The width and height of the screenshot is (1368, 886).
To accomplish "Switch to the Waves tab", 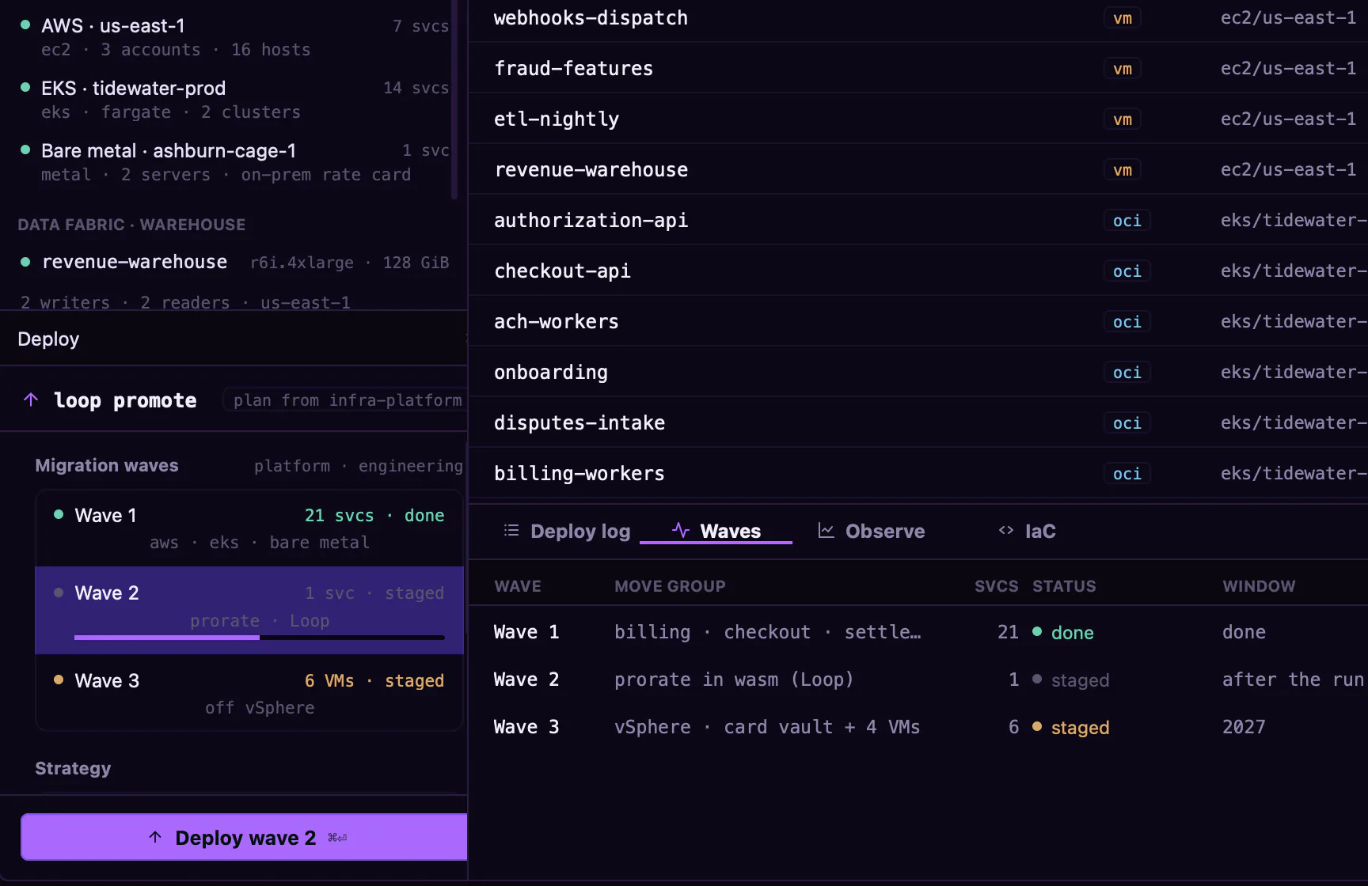I will click(x=716, y=531).
